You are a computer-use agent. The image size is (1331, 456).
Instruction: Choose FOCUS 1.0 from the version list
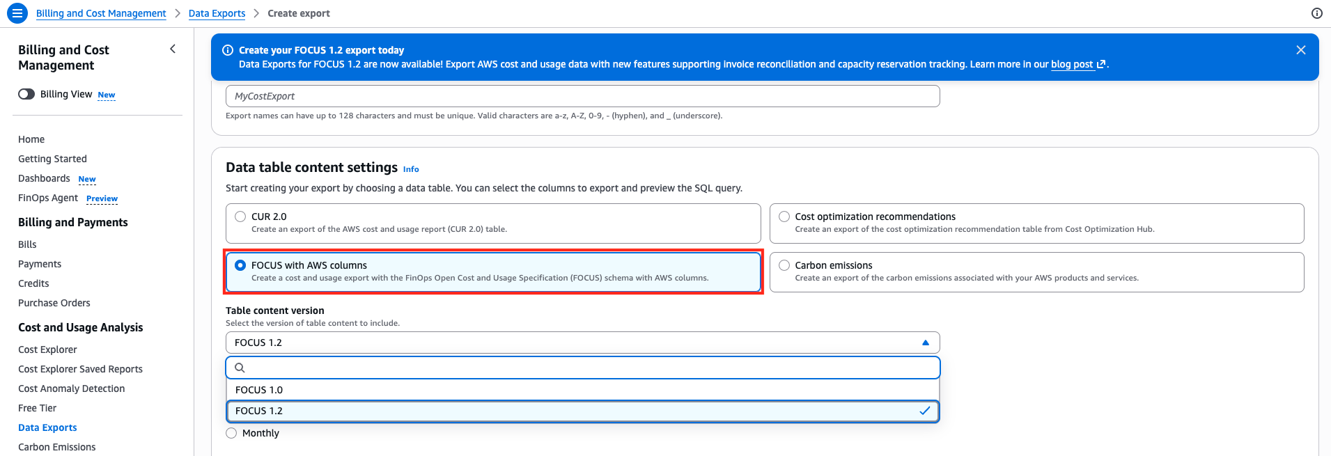point(582,390)
